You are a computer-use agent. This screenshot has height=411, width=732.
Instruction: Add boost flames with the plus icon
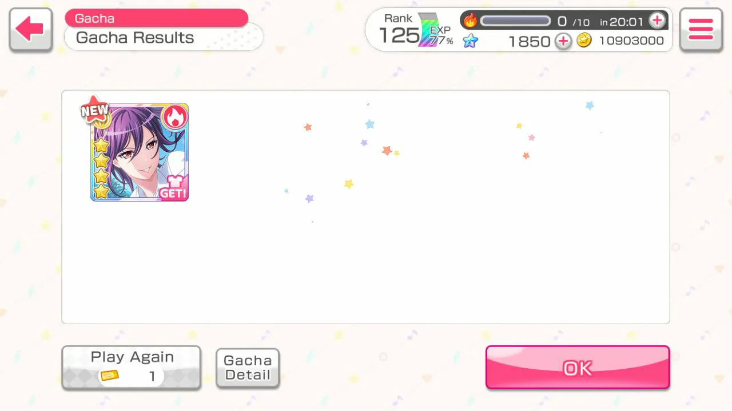click(x=657, y=21)
